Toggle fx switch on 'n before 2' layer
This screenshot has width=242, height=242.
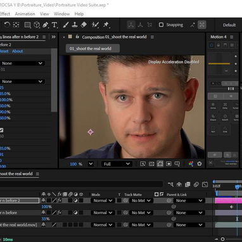60,201
